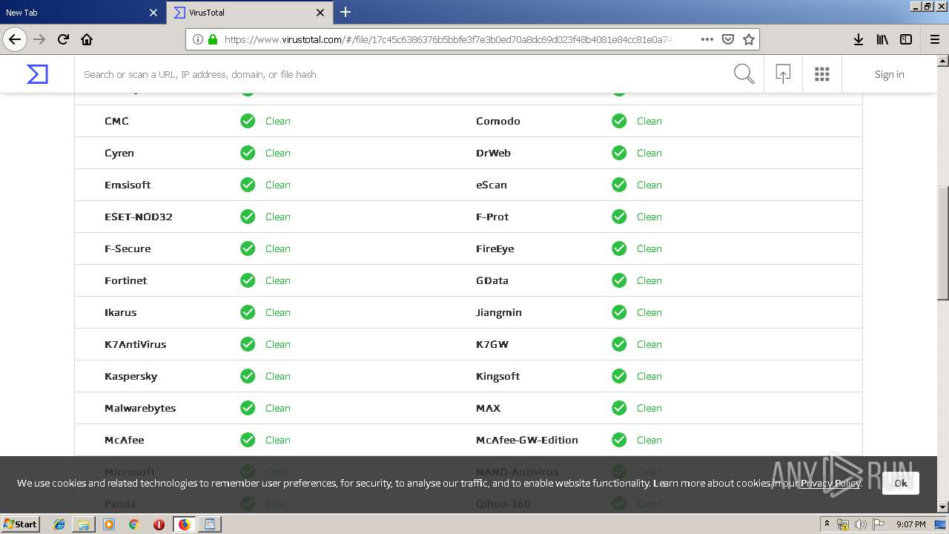949x534 pixels.
Task: Click the eScan engine name
Action: (492, 185)
